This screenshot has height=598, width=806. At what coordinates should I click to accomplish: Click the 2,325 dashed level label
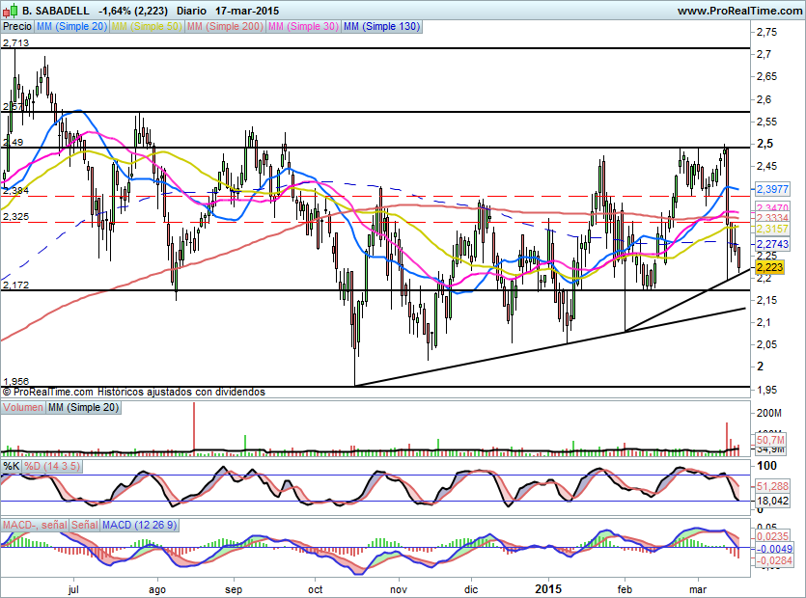click(15, 217)
